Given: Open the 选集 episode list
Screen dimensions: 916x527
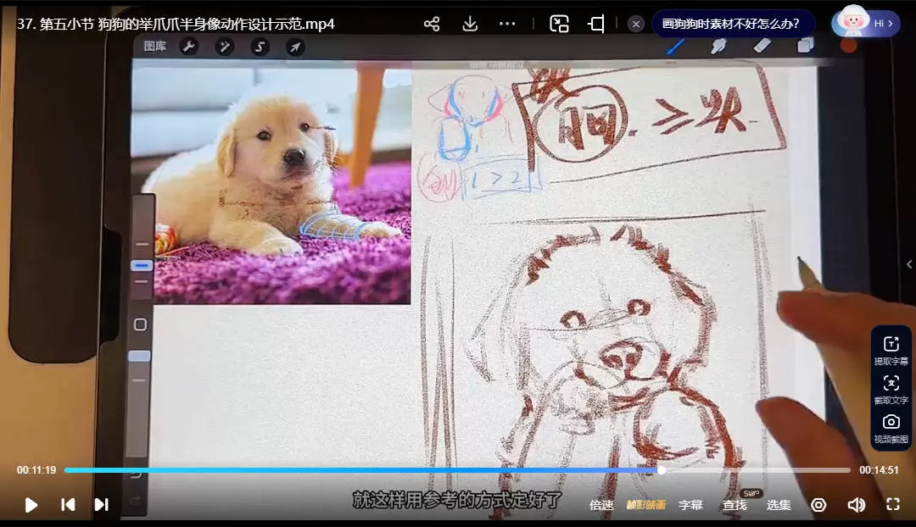Looking at the screenshot, I should point(778,504).
